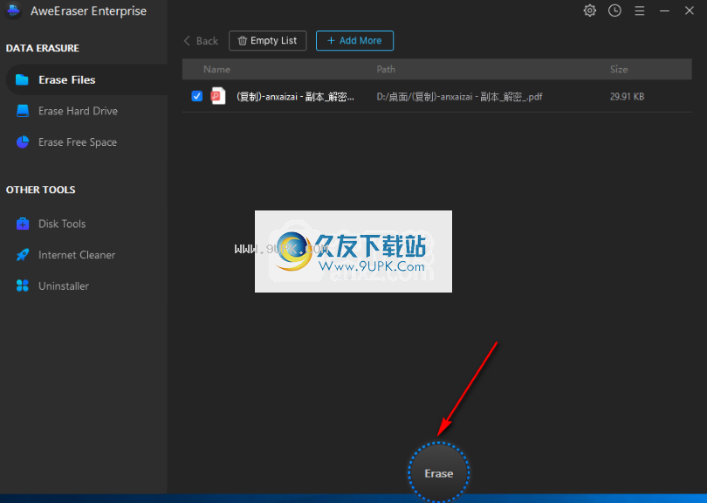Open the history clock icon
This screenshot has width=707, height=503.
click(x=614, y=10)
